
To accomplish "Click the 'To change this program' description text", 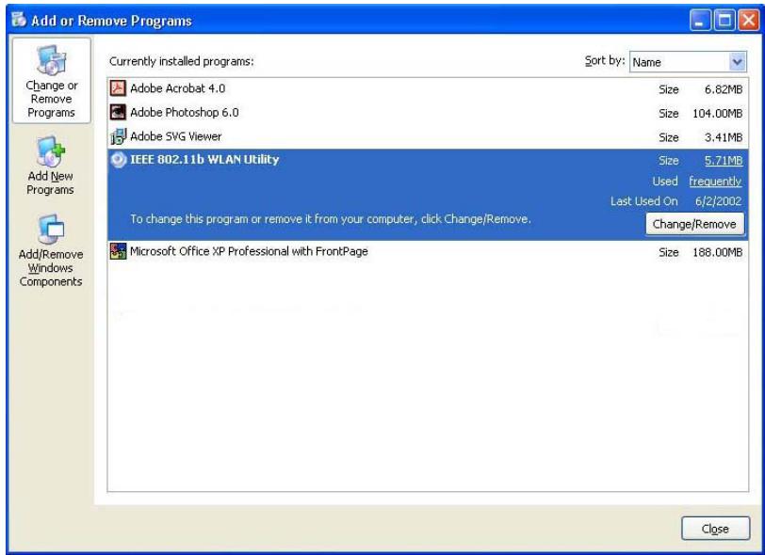I will tap(331, 219).
